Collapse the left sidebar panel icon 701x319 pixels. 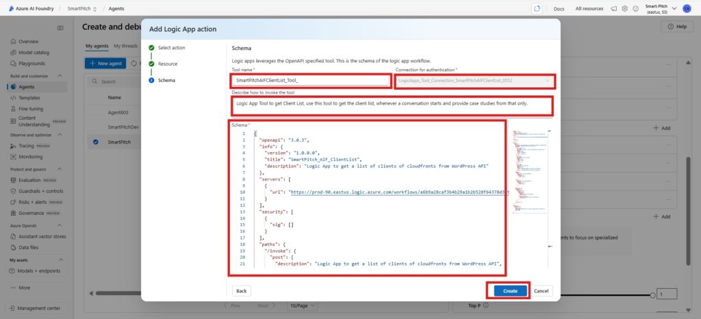[60, 27]
